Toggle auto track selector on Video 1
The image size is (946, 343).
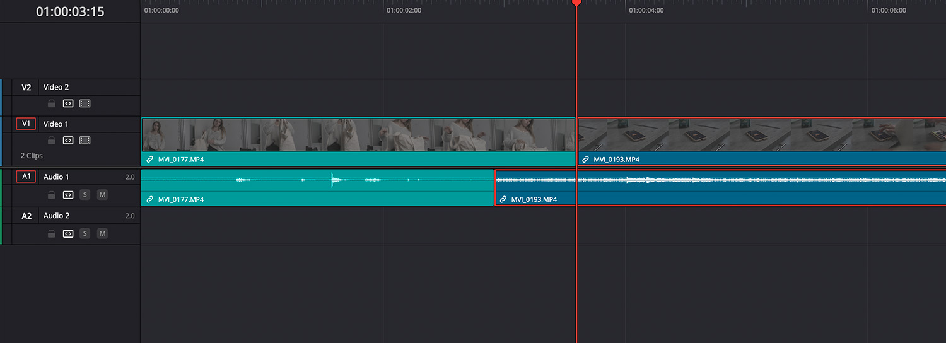click(x=68, y=141)
